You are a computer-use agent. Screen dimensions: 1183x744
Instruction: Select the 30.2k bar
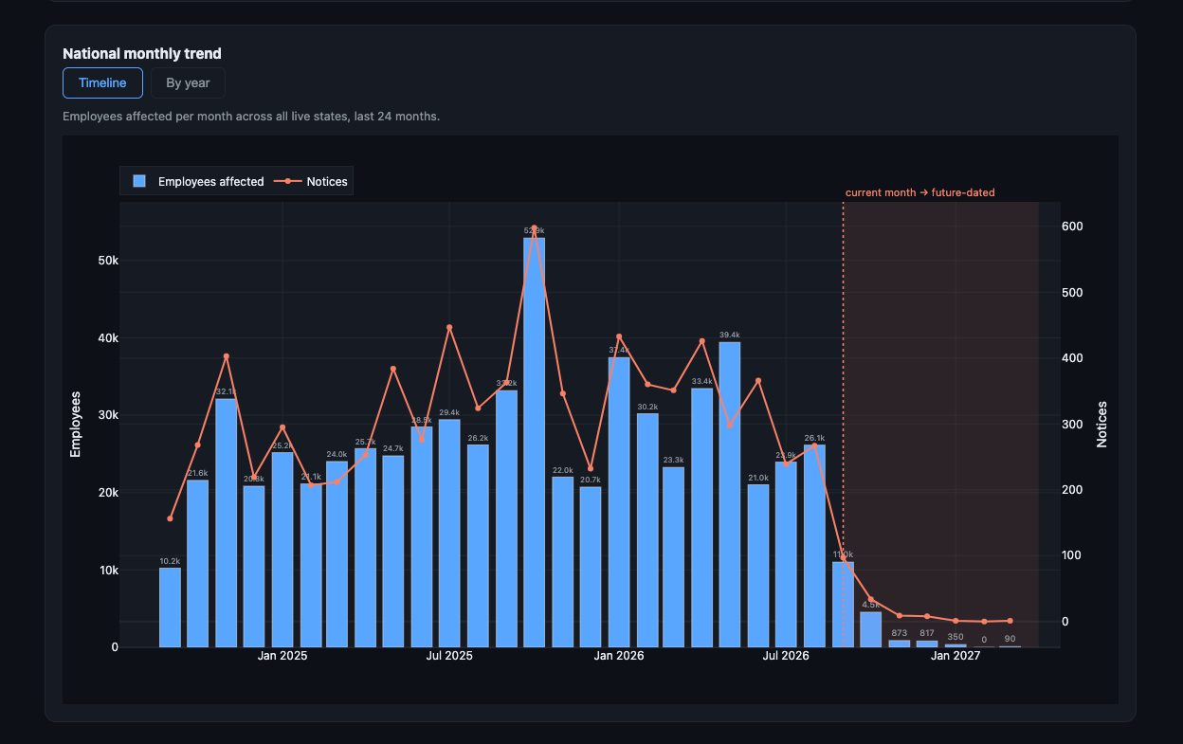click(x=647, y=530)
